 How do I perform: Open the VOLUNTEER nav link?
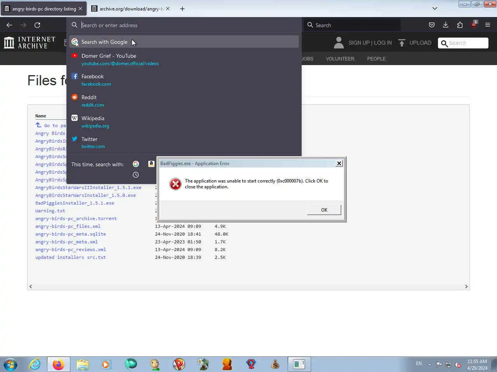pyautogui.click(x=340, y=59)
